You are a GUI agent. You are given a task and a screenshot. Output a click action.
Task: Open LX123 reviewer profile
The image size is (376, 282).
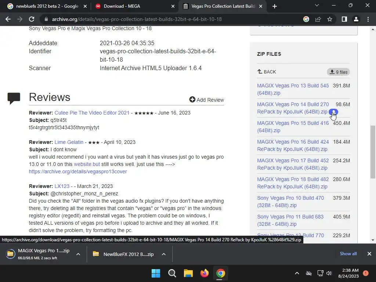click(62, 186)
